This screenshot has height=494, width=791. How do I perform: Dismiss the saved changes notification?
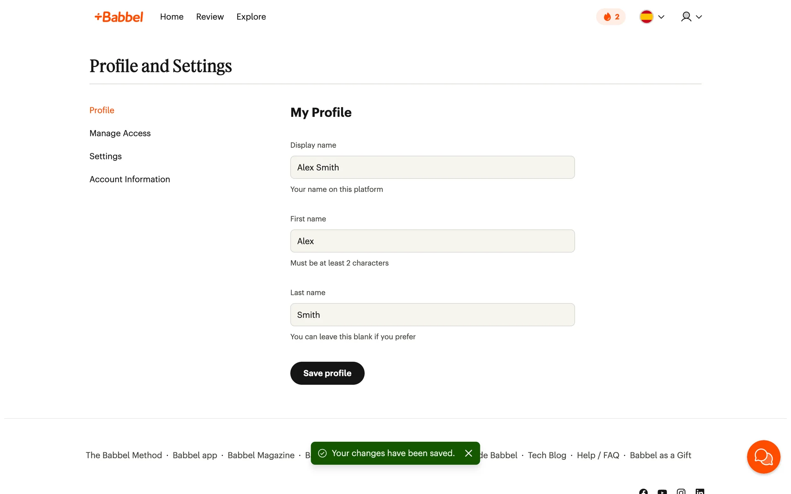[x=468, y=453]
